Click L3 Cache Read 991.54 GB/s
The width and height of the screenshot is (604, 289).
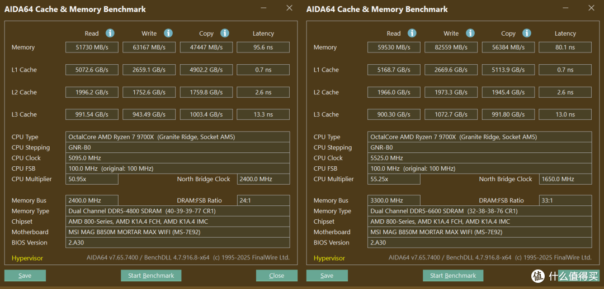pyautogui.click(x=92, y=114)
